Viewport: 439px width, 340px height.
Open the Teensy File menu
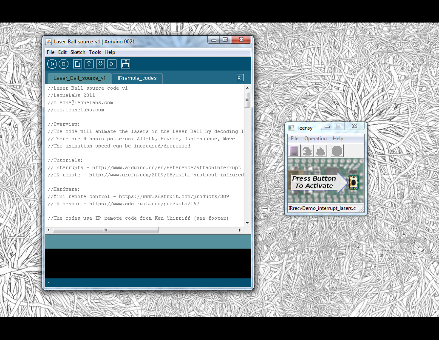tap(295, 139)
